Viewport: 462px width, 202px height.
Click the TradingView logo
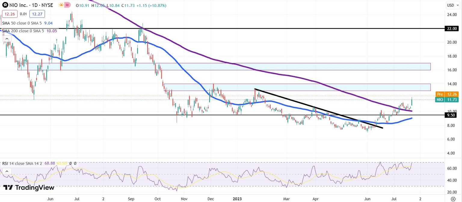point(27,188)
